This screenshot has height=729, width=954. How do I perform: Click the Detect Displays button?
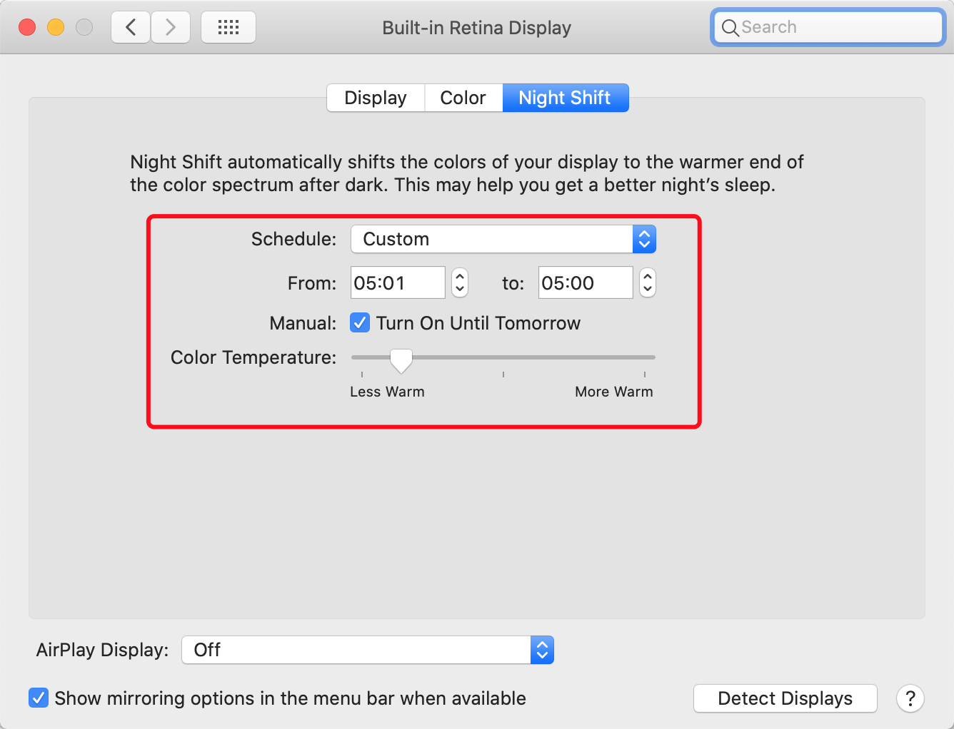click(785, 698)
